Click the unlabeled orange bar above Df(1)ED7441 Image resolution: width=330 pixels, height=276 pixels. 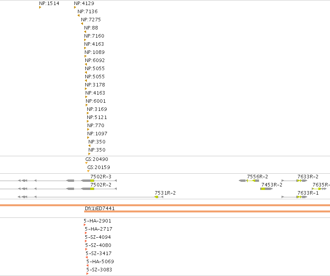[165, 205]
